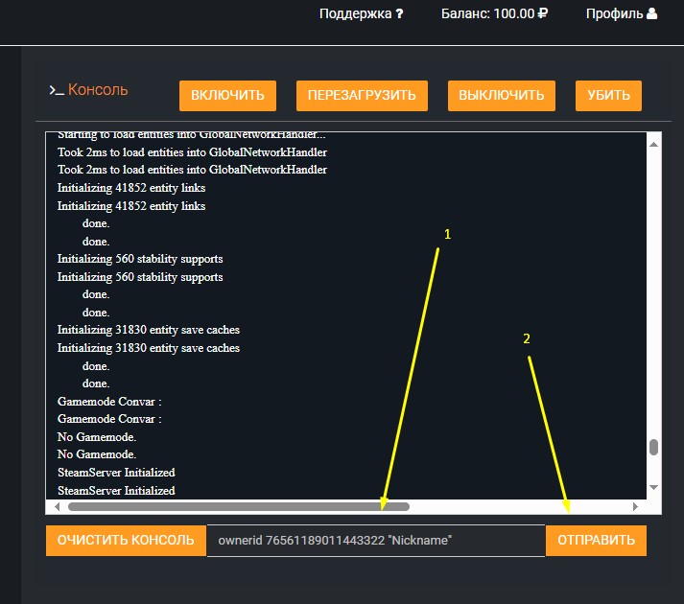Click the horizontal scrollbar right arrow
The height and width of the screenshot is (604, 684).
click(634, 506)
